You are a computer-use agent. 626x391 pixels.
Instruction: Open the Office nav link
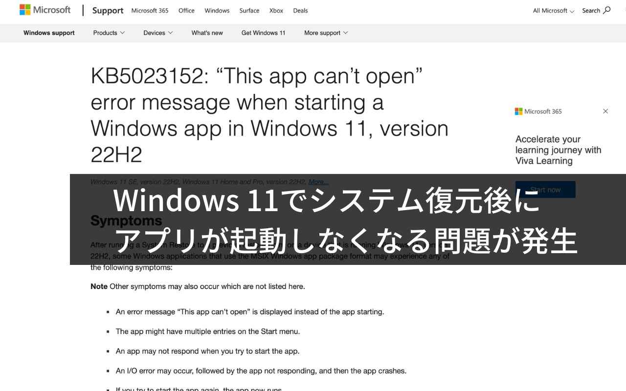(x=186, y=11)
